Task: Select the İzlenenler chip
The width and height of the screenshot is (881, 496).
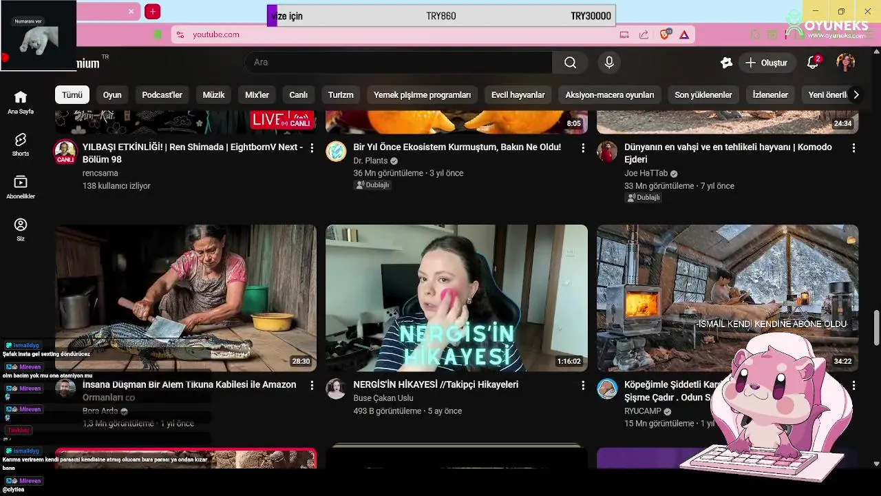Action: 770,95
